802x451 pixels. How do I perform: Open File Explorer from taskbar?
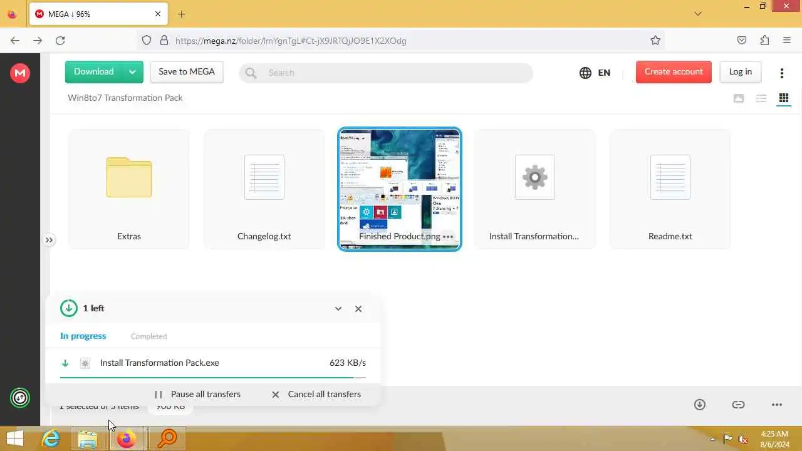click(x=88, y=438)
